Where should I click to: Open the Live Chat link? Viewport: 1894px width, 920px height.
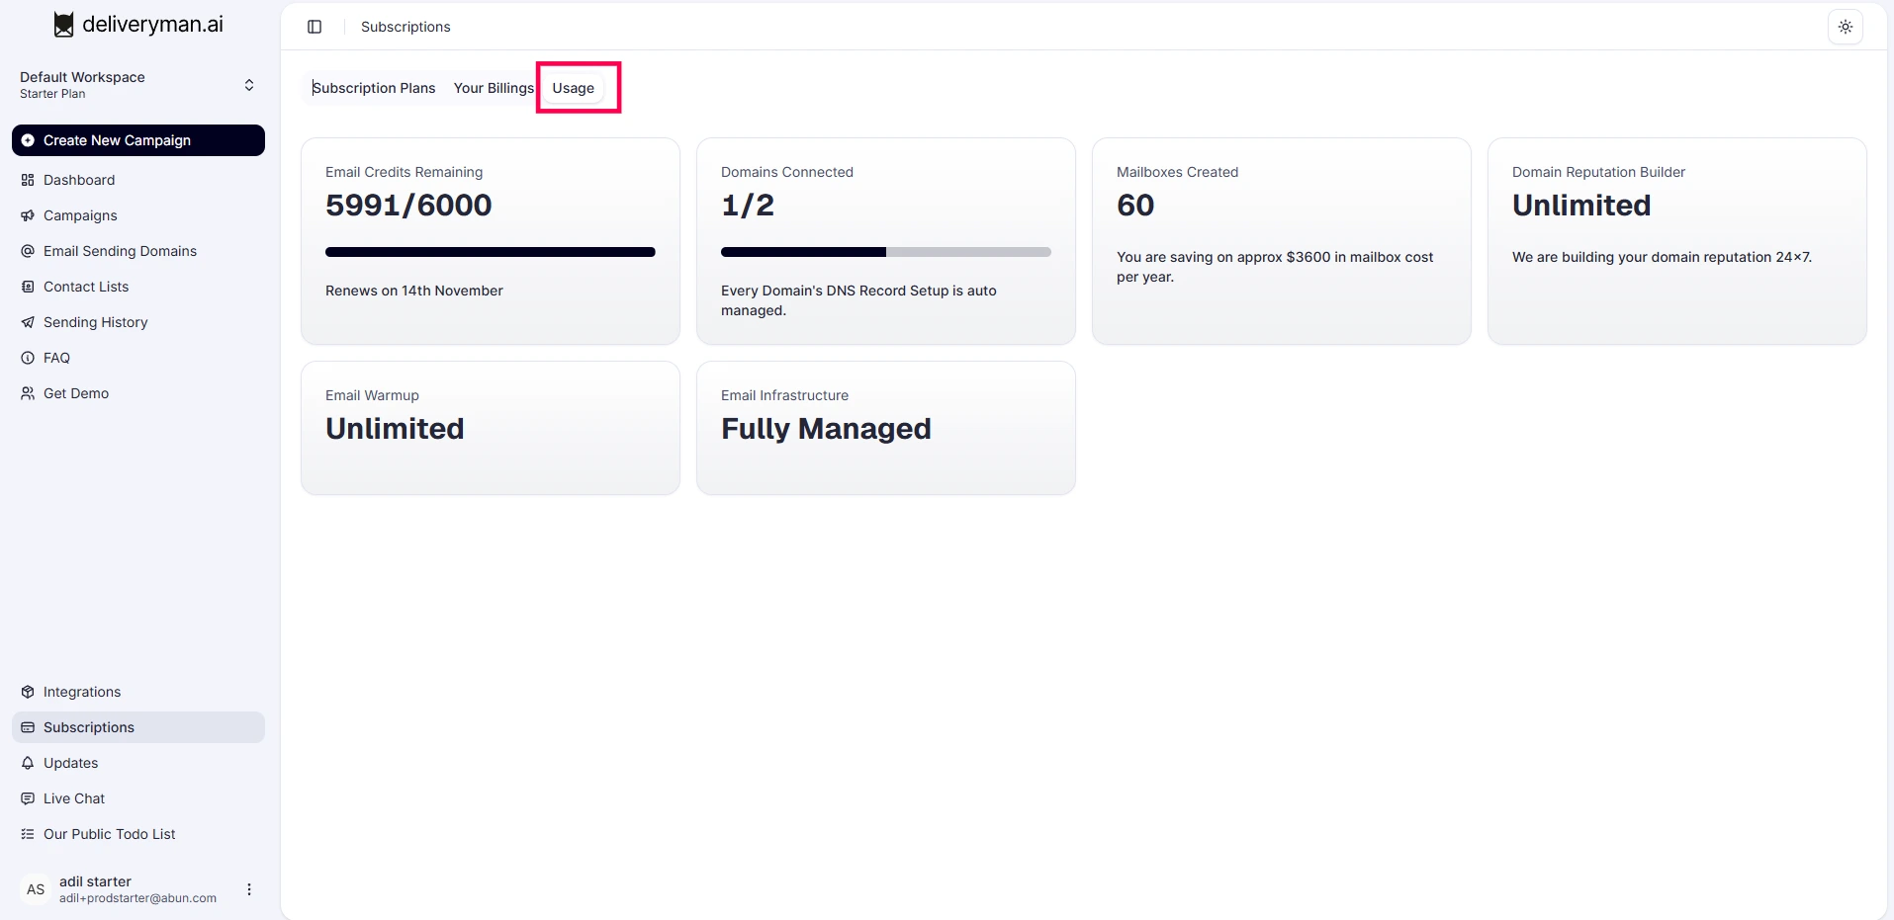(74, 798)
